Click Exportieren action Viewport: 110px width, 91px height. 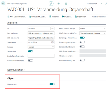(x=80, y=17)
